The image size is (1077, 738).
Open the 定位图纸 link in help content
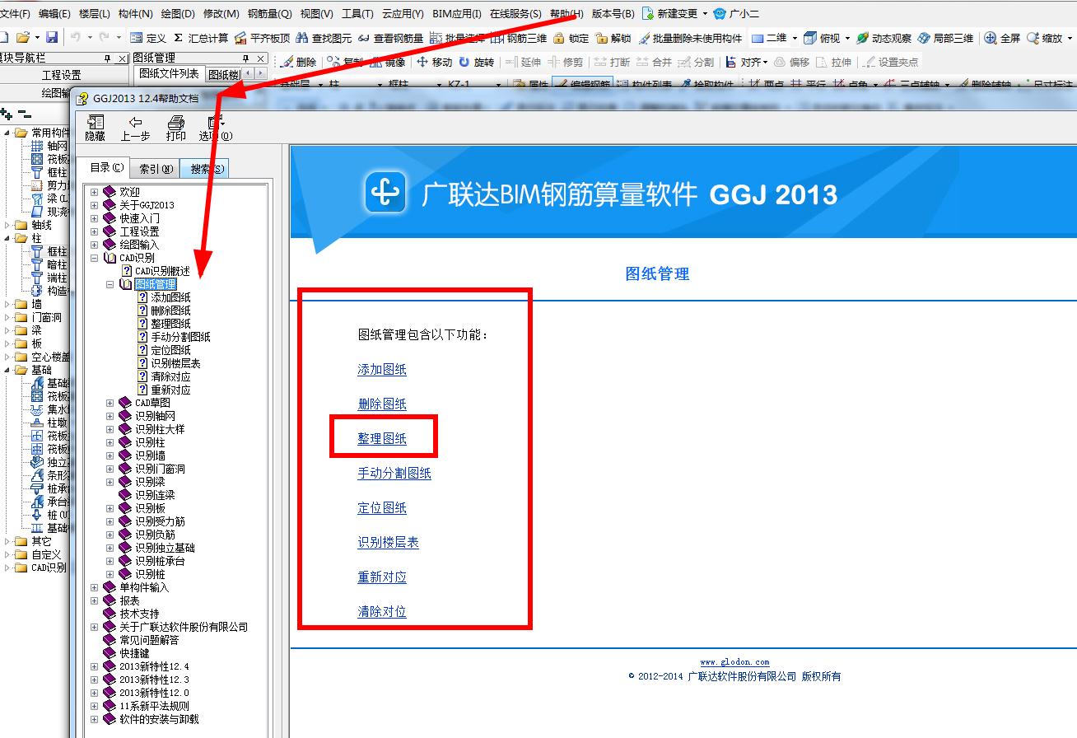(382, 508)
